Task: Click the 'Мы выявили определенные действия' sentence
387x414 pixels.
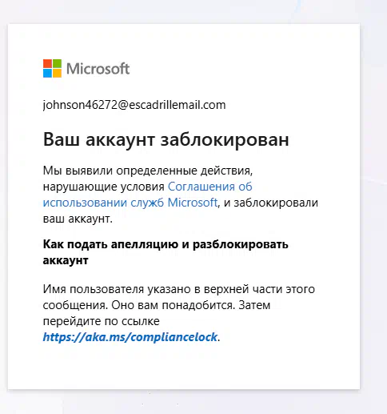Action: click(x=148, y=171)
